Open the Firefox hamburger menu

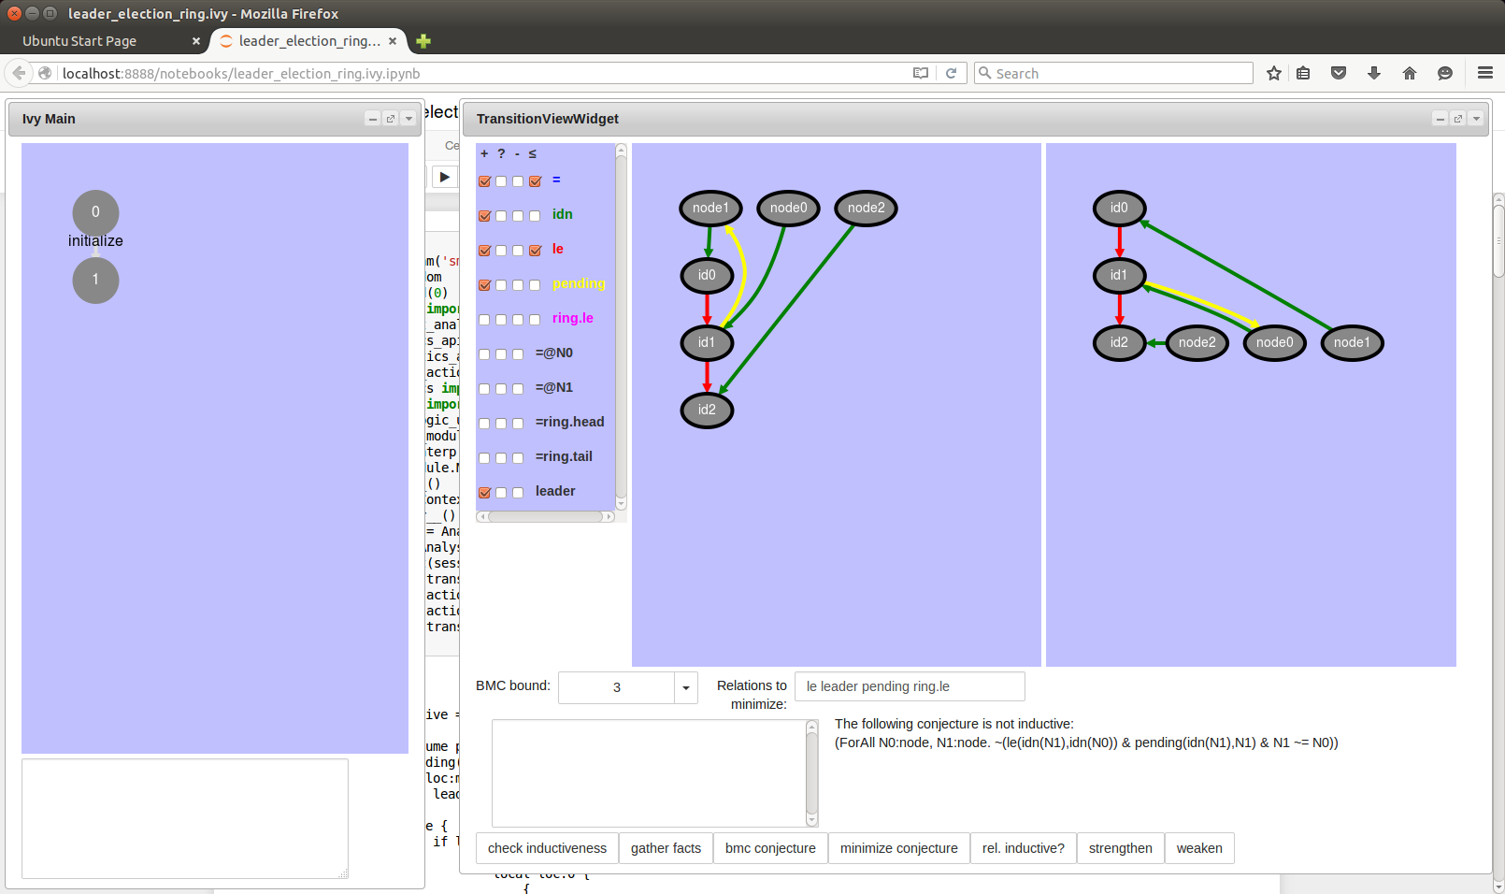pos(1484,73)
